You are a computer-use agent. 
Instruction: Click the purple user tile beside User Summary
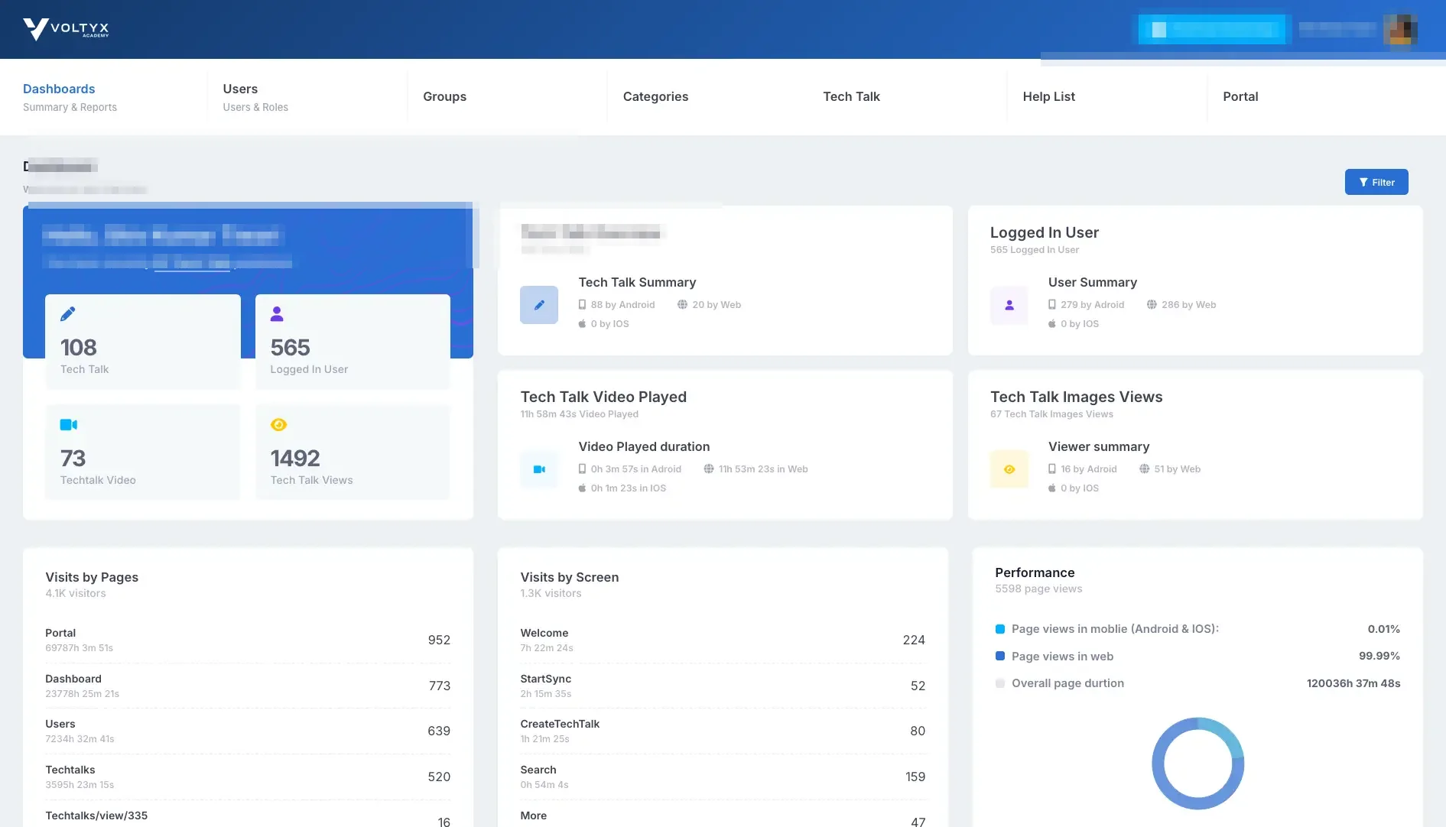[1009, 305]
